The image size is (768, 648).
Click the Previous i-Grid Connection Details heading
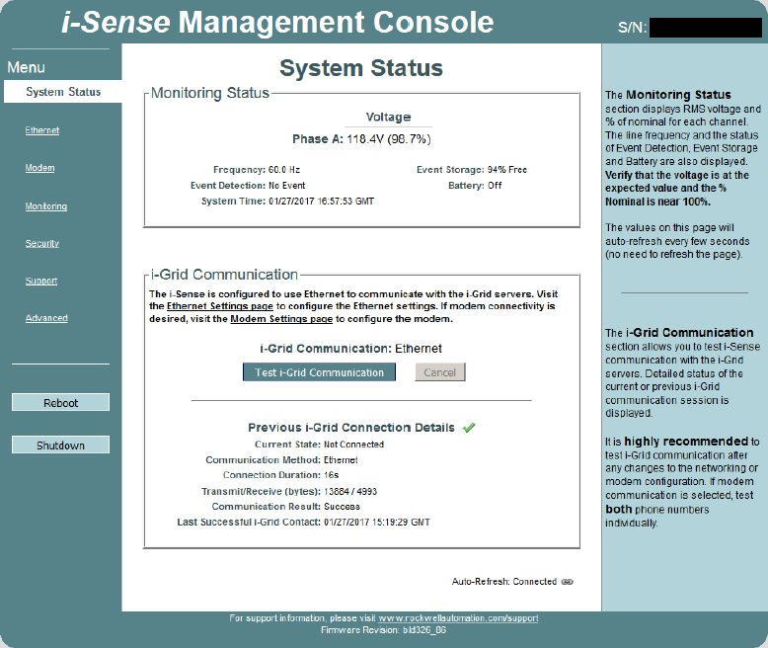point(351,428)
